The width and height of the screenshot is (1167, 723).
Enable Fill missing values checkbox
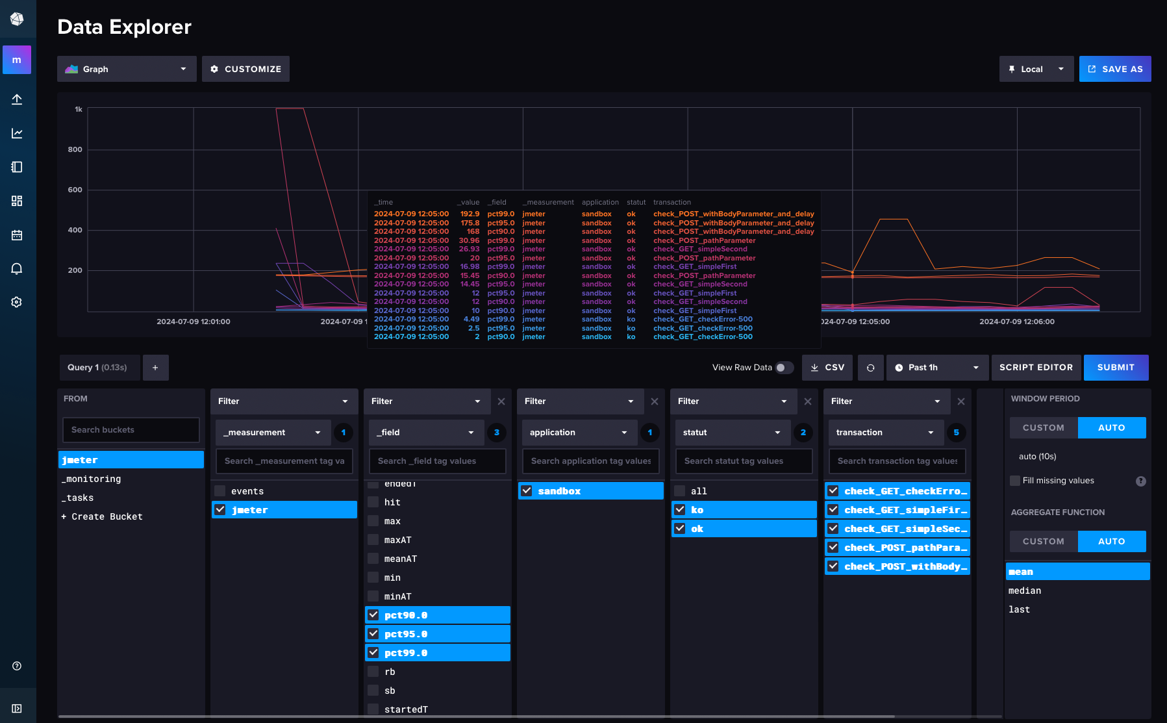click(1015, 481)
